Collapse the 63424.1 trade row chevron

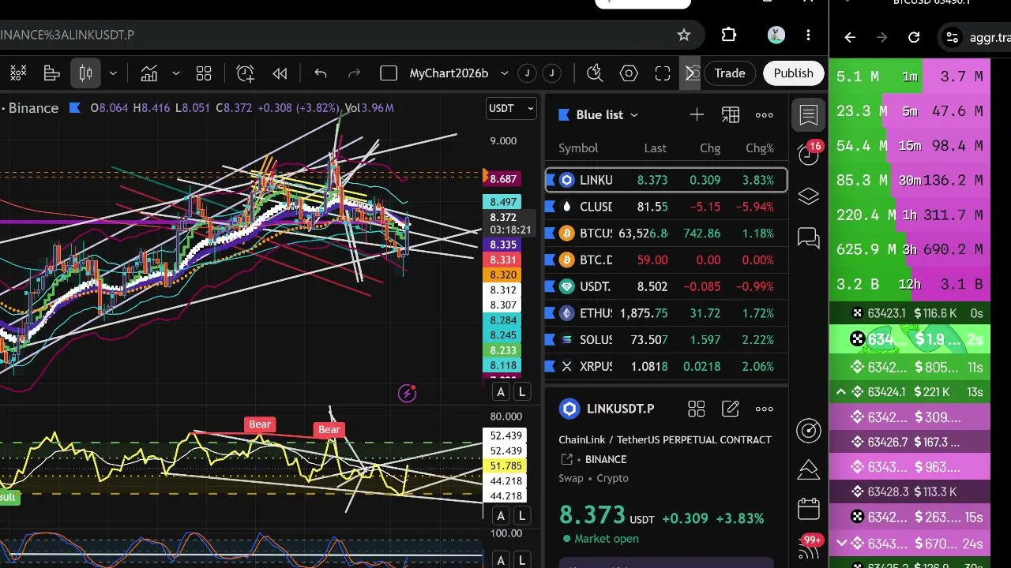click(841, 392)
